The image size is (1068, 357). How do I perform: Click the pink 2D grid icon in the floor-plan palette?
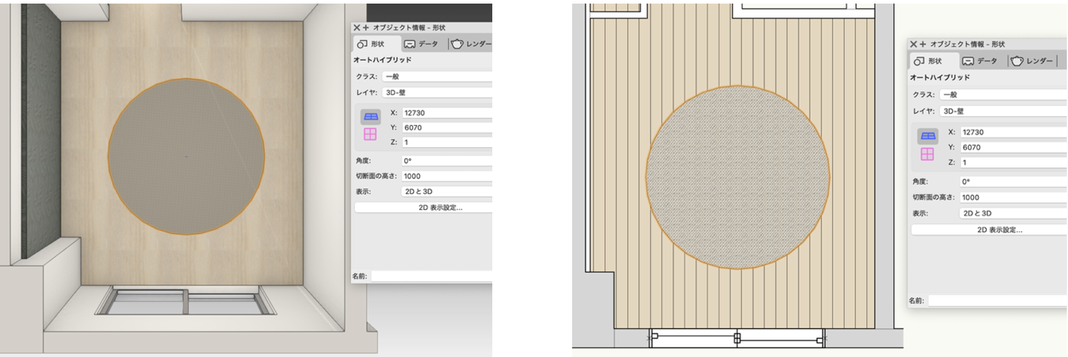click(927, 154)
